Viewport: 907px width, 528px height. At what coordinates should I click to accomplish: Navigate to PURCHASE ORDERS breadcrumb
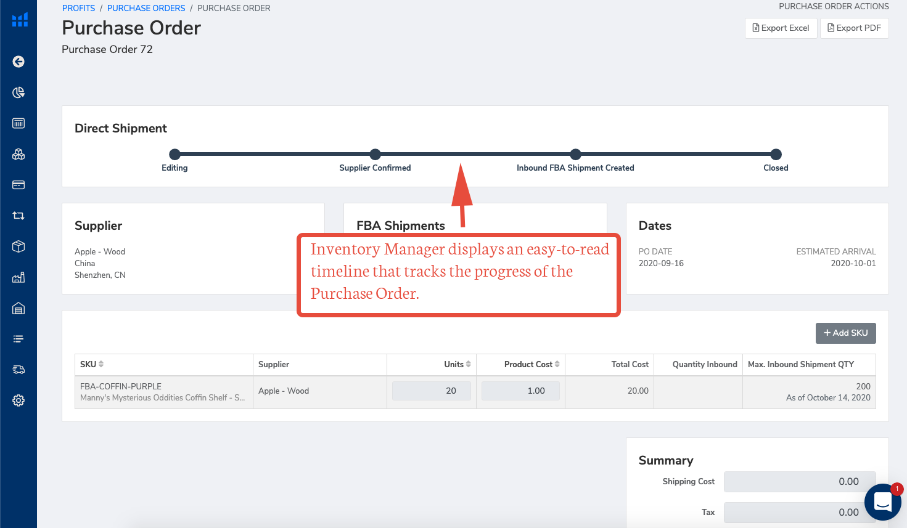[146, 8]
